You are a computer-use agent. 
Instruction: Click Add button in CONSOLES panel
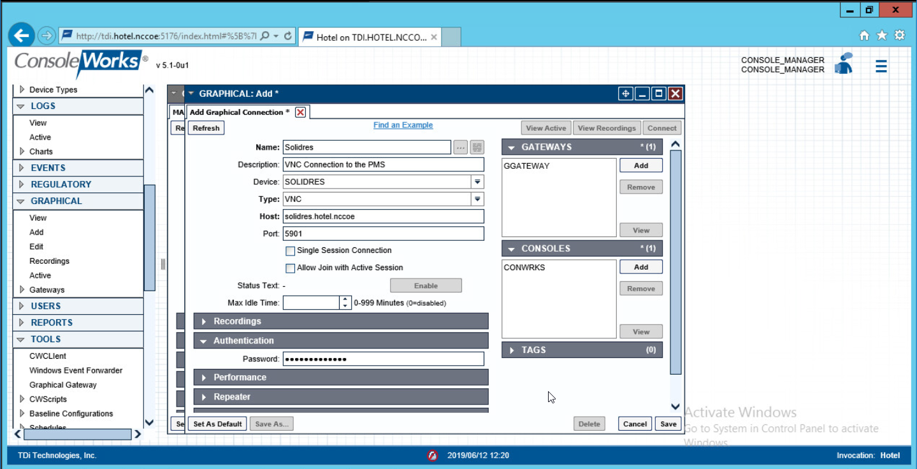(x=641, y=267)
